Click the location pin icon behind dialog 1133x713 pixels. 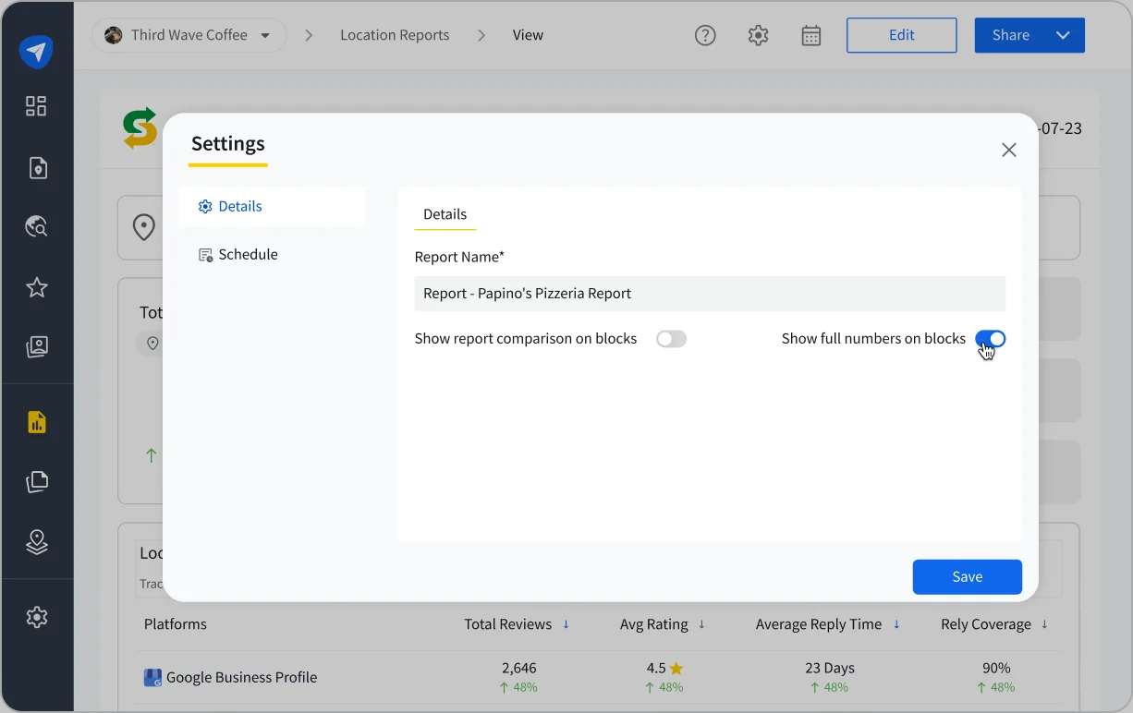point(143,226)
